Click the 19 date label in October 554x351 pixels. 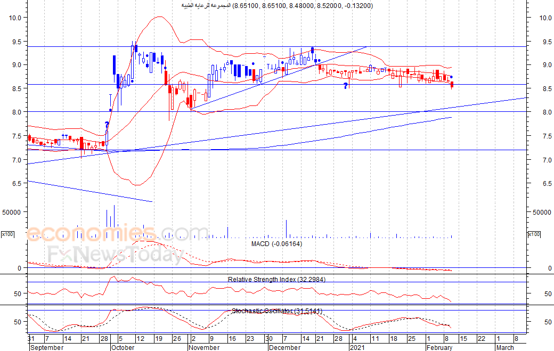coord(159,339)
